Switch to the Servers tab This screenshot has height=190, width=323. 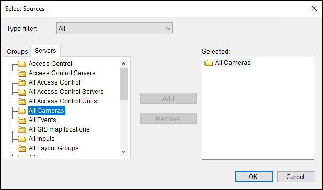click(x=45, y=51)
